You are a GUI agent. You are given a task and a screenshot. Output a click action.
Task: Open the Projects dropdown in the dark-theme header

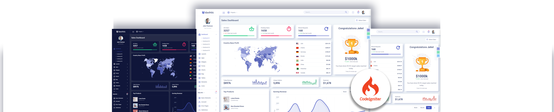(x=140, y=32)
